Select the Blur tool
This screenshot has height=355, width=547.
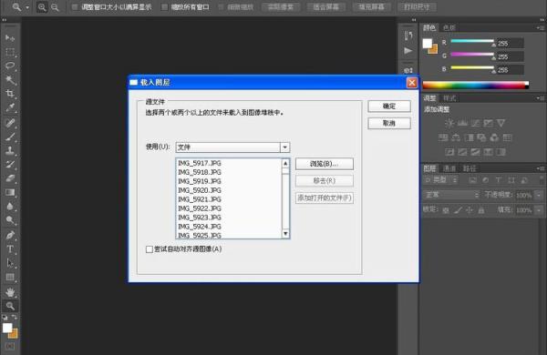pos(10,207)
